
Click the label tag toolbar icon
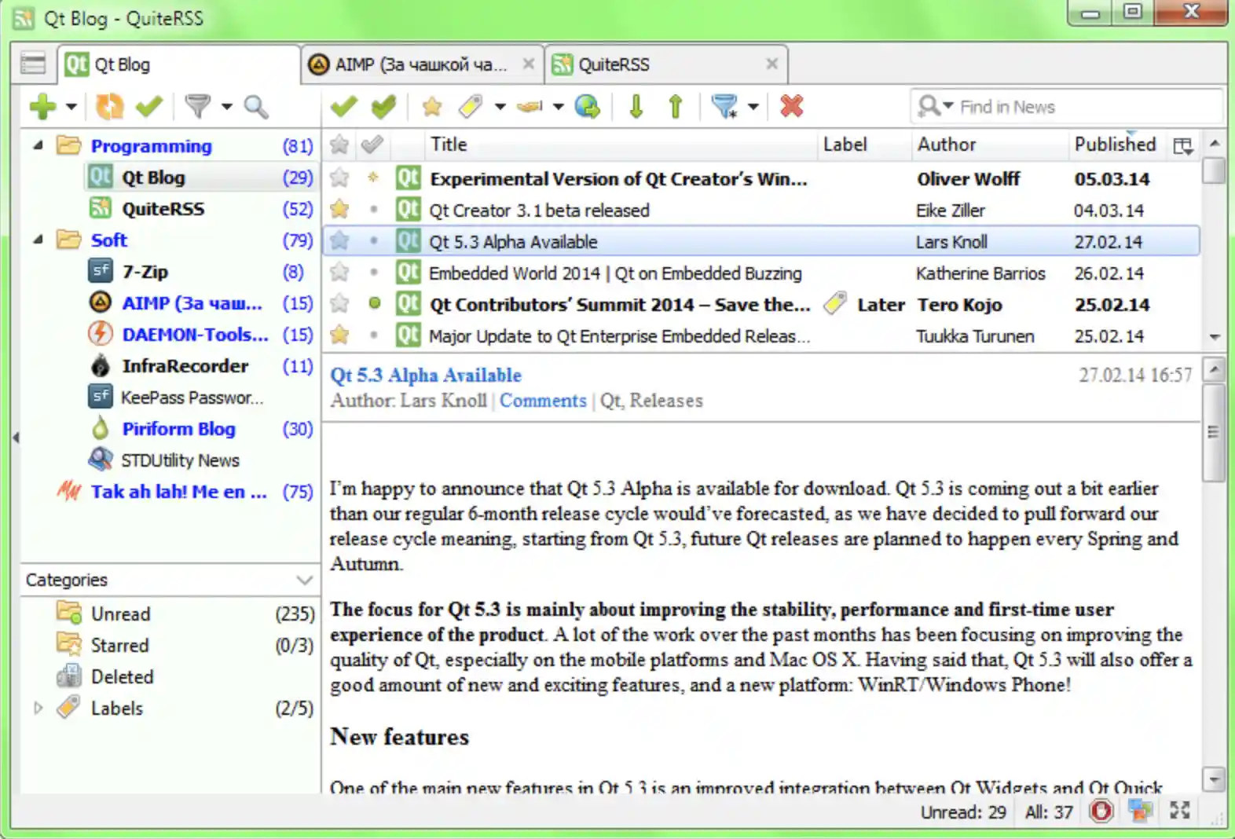(471, 106)
